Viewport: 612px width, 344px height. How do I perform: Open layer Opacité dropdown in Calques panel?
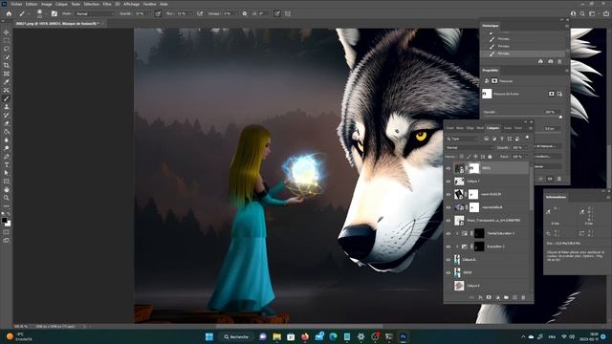click(x=525, y=148)
